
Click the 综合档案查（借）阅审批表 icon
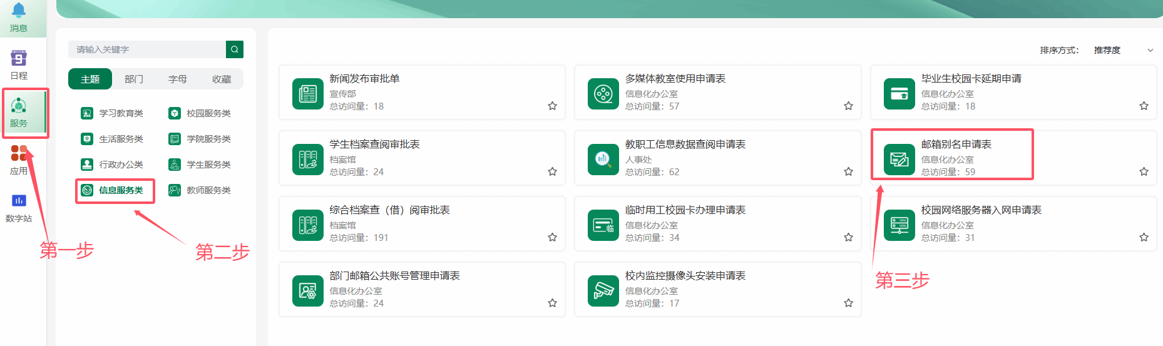[308, 225]
